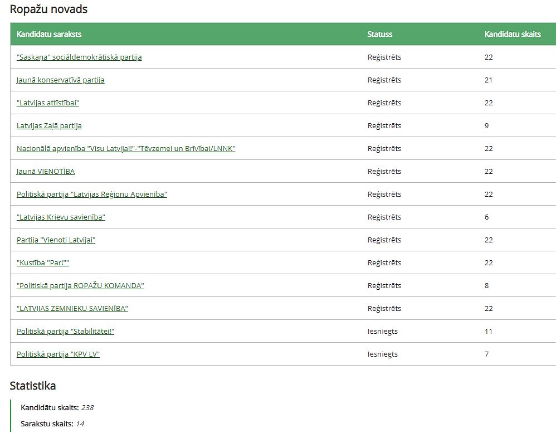Click Reģistrēts status in Latvijas Zaļā partija row
Viewport: 556px width, 433px height.
[384, 125]
